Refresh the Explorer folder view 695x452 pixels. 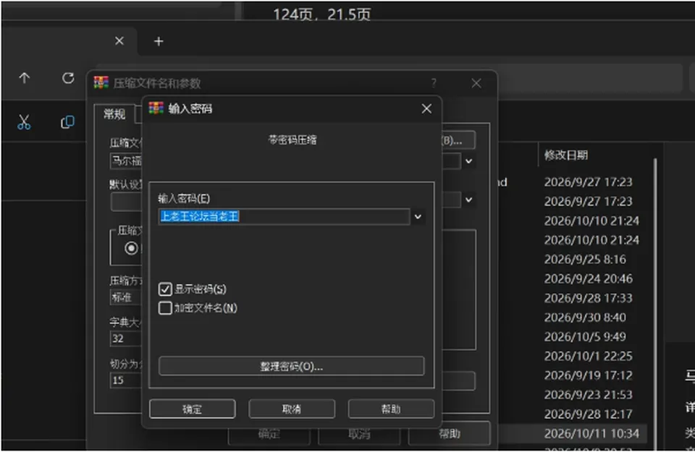point(68,78)
